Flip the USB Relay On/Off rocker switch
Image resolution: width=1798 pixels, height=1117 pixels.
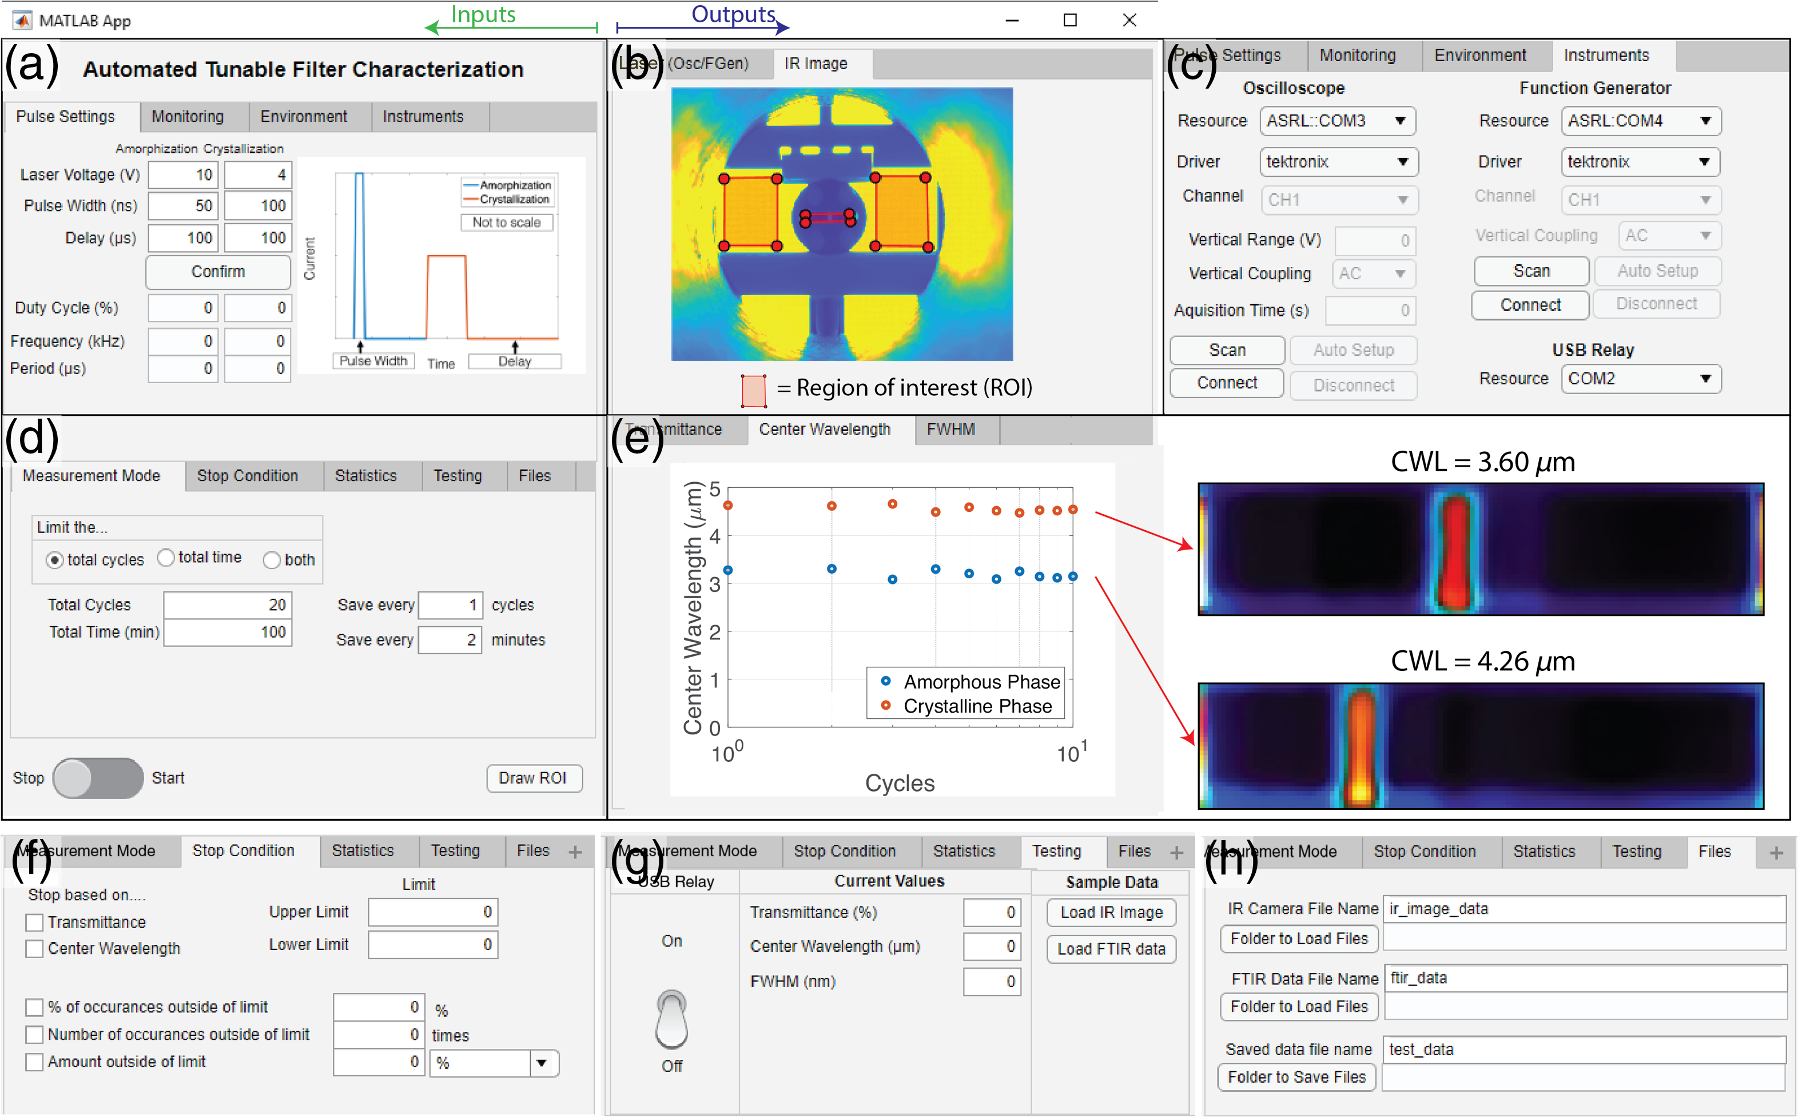671,1019
